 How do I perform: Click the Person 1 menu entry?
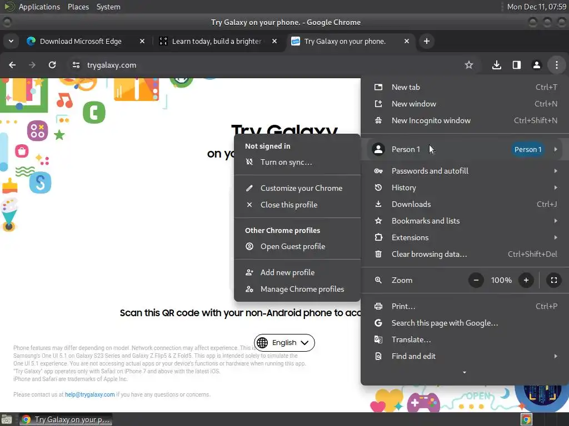(465, 149)
